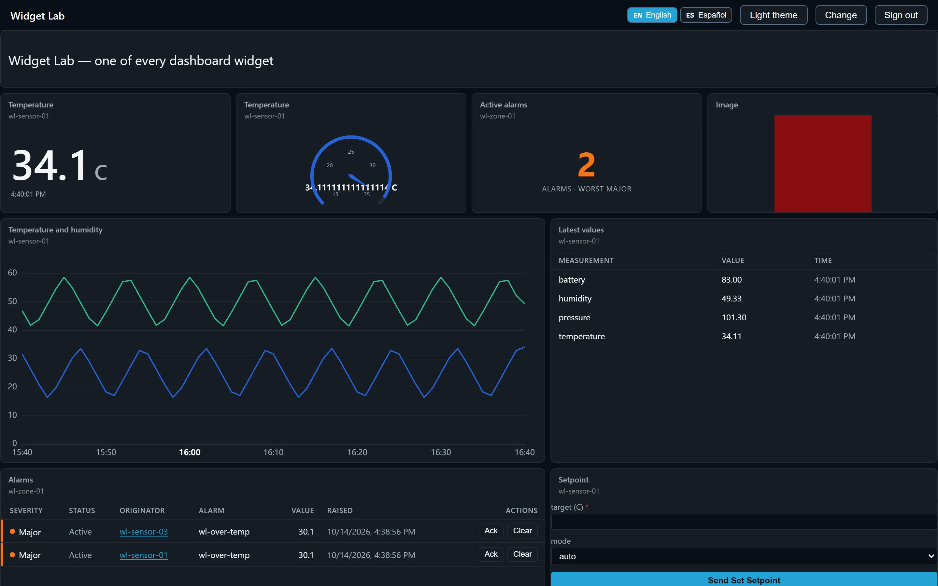Expand the mode dropdown set to auto

tap(744, 556)
